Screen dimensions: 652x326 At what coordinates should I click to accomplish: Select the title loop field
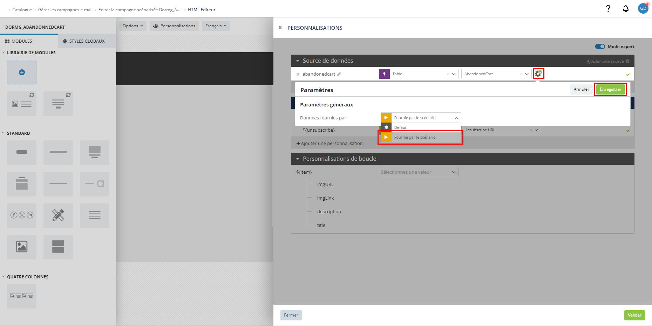tap(321, 225)
